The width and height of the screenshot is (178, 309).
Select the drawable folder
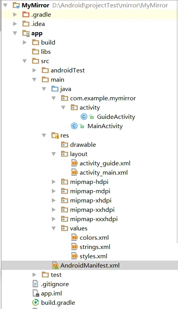(x=83, y=145)
